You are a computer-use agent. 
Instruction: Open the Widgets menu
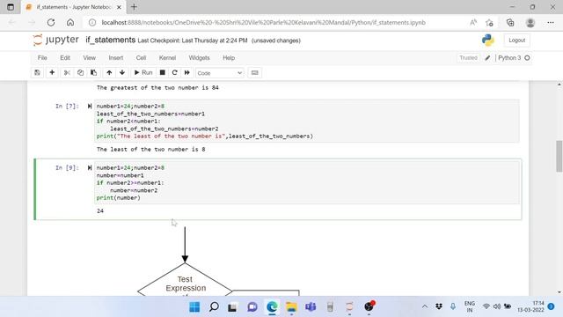tap(200, 58)
